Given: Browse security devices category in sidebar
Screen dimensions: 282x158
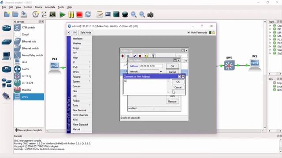Looking at the screenshot, I should coord(7,69).
